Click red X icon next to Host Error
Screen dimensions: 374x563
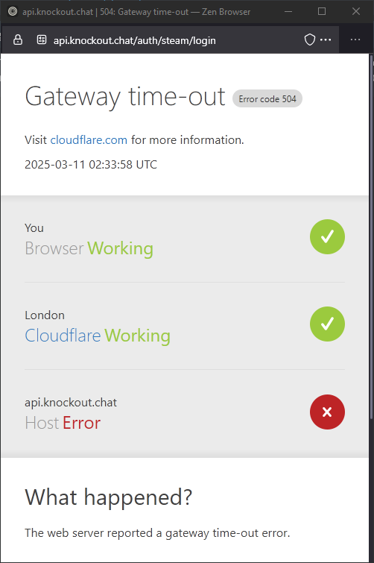click(327, 412)
